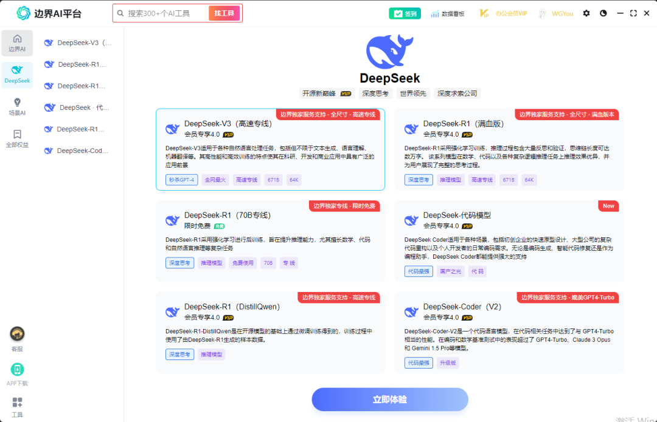Image resolution: width=657 pixels, height=422 pixels.
Task: Click the 立即体验 button
Action: click(390, 400)
